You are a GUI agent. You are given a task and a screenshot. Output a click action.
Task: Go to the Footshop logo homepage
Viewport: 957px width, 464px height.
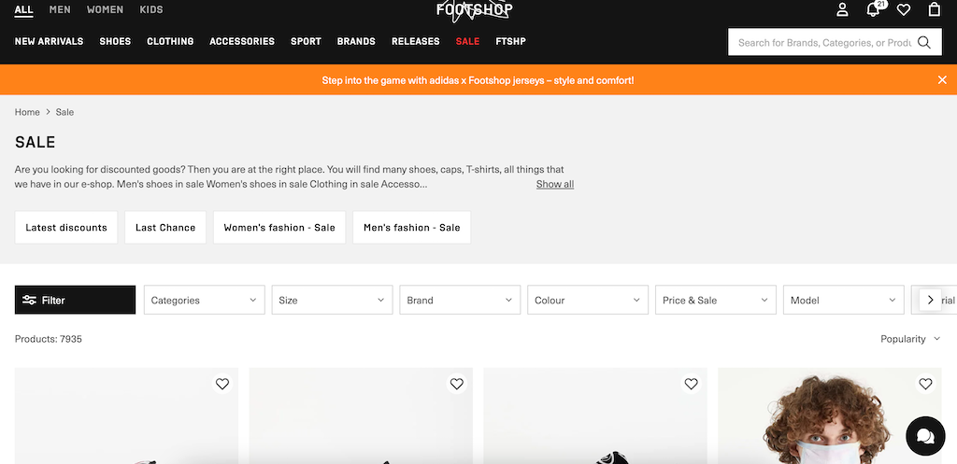click(474, 10)
